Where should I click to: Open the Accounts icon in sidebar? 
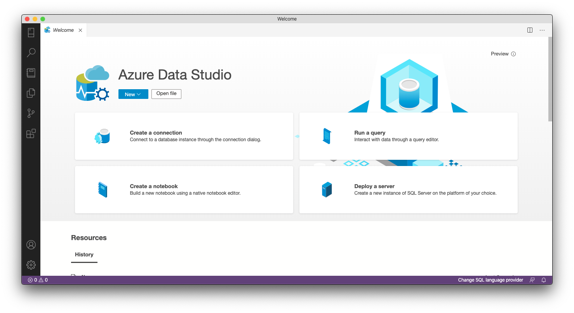pos(31,245)
